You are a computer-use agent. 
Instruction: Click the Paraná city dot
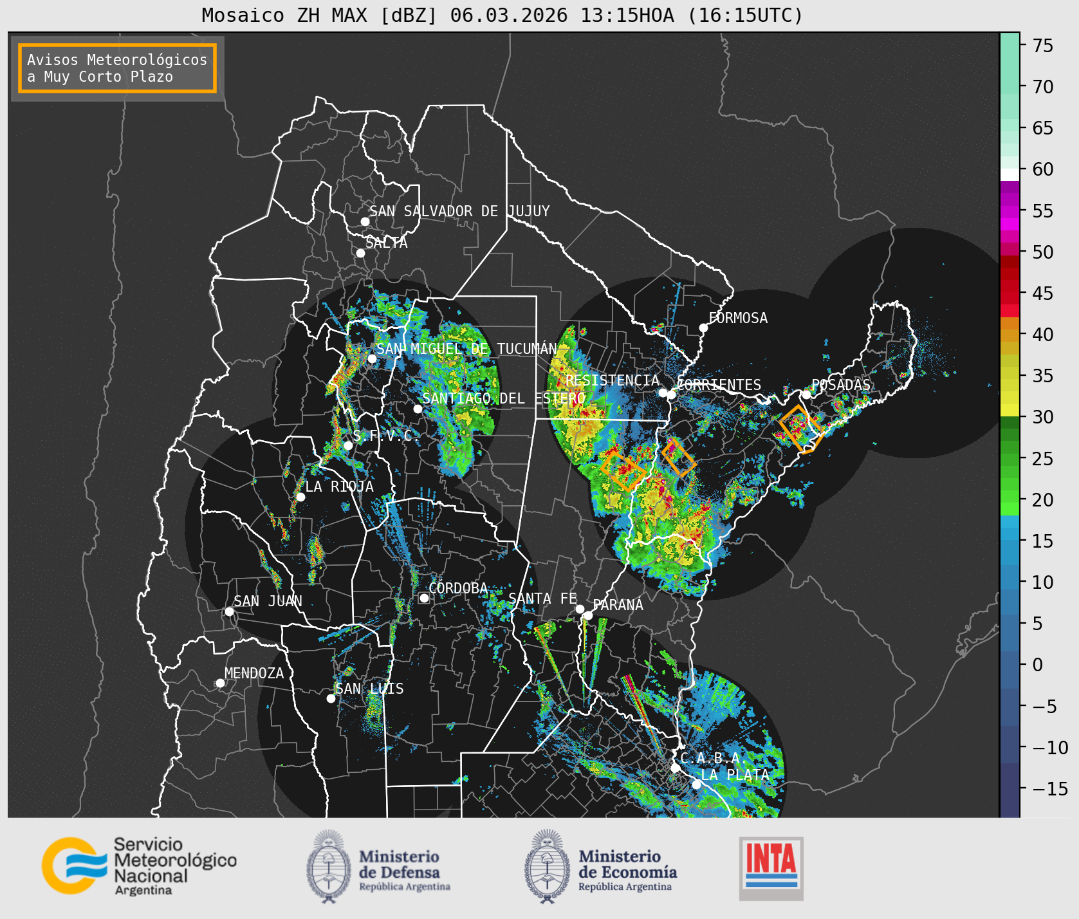click(588, 615)
